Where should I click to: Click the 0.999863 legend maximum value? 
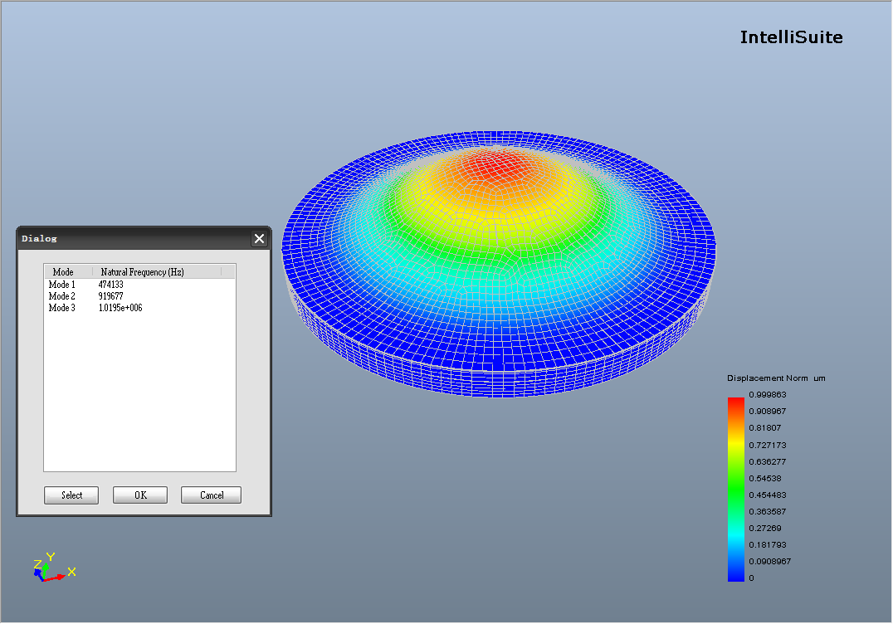768,394
